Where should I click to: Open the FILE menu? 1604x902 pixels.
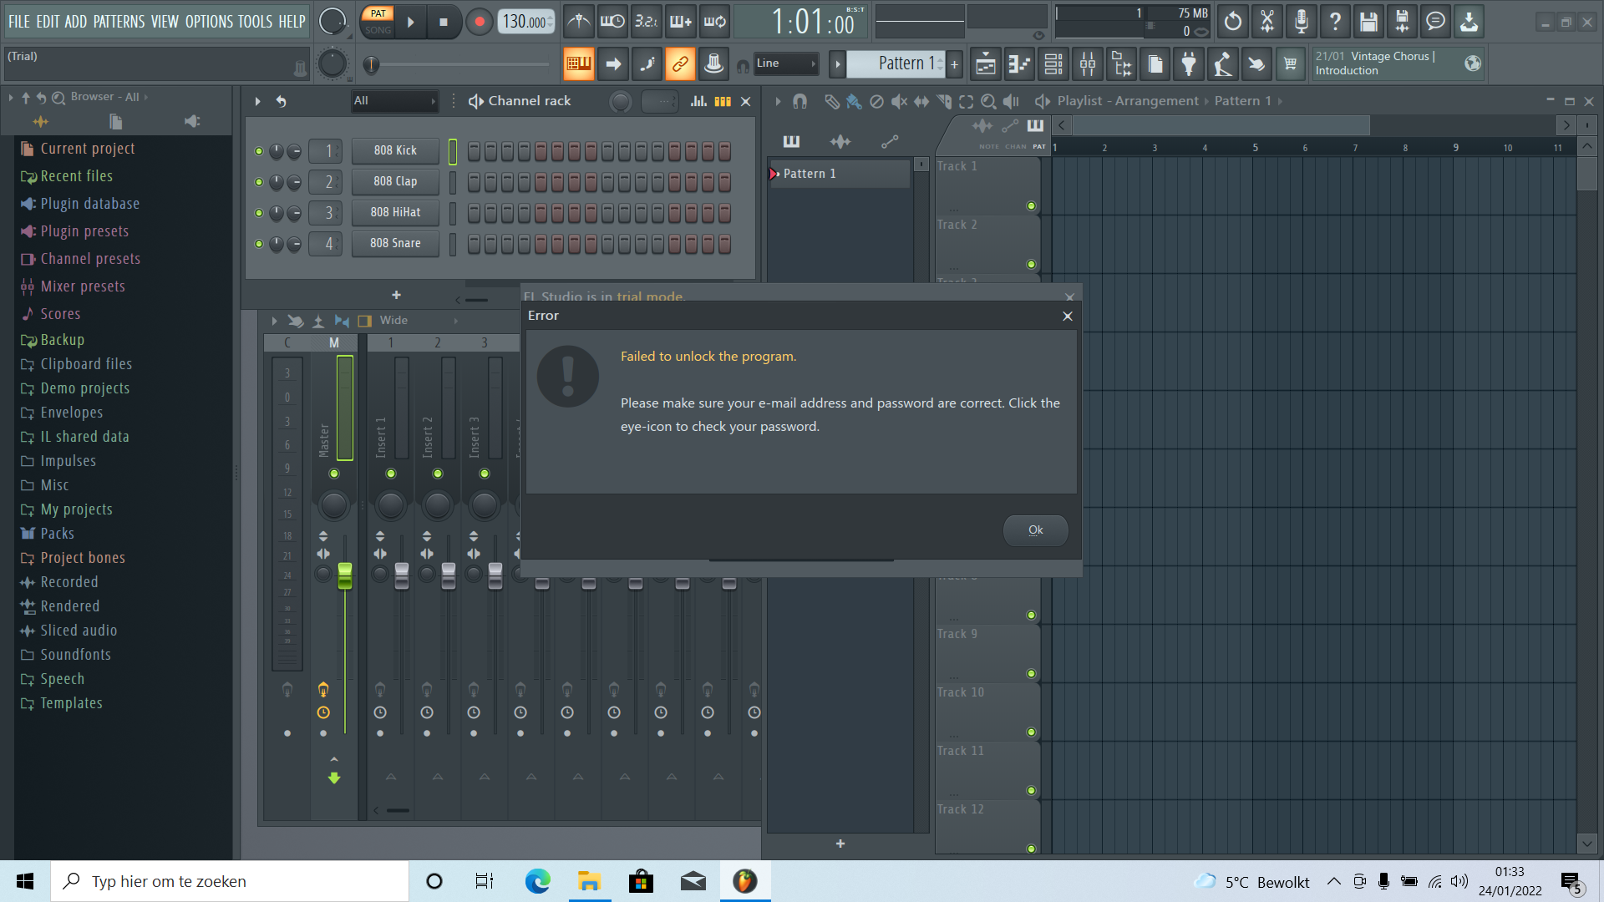[18, 22]
